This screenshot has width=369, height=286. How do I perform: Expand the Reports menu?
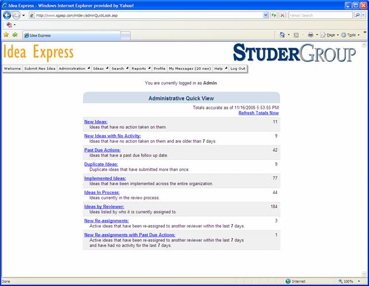click(x=141, y=69)
